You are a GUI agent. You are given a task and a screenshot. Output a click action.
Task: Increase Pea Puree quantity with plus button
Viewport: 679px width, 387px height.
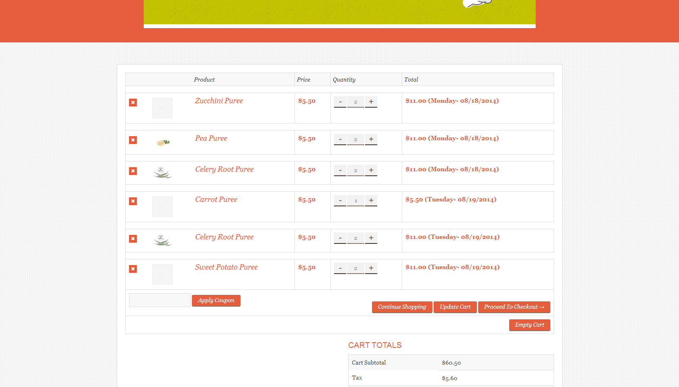point(371,139)
